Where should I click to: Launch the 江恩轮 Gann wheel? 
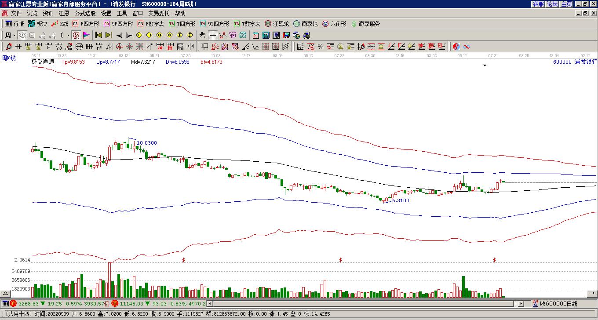click(277, 24)
